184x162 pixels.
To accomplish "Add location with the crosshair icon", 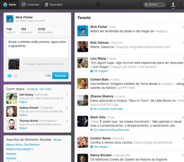I will [16, 76].
